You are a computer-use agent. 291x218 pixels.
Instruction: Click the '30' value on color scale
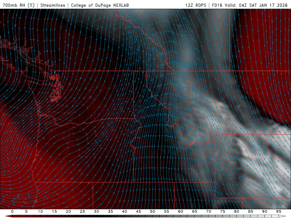(96, 211)
